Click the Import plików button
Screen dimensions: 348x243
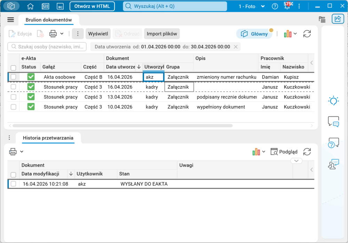pyautogui.click(x=162, y=34)
